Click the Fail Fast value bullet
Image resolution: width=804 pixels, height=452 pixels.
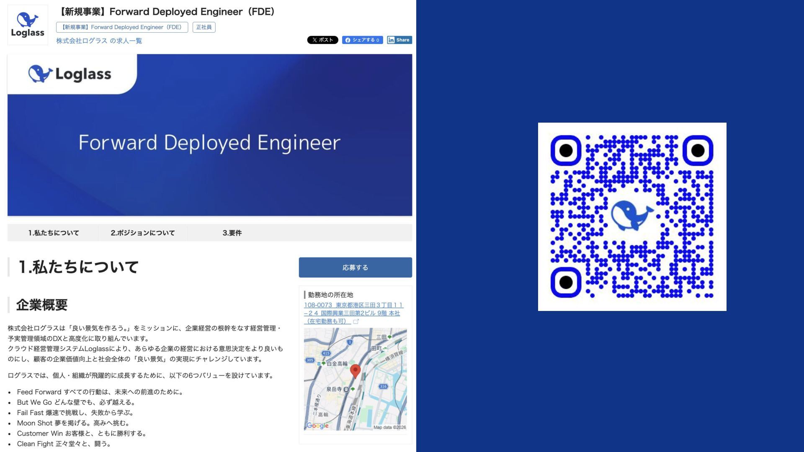pos(76,413)
